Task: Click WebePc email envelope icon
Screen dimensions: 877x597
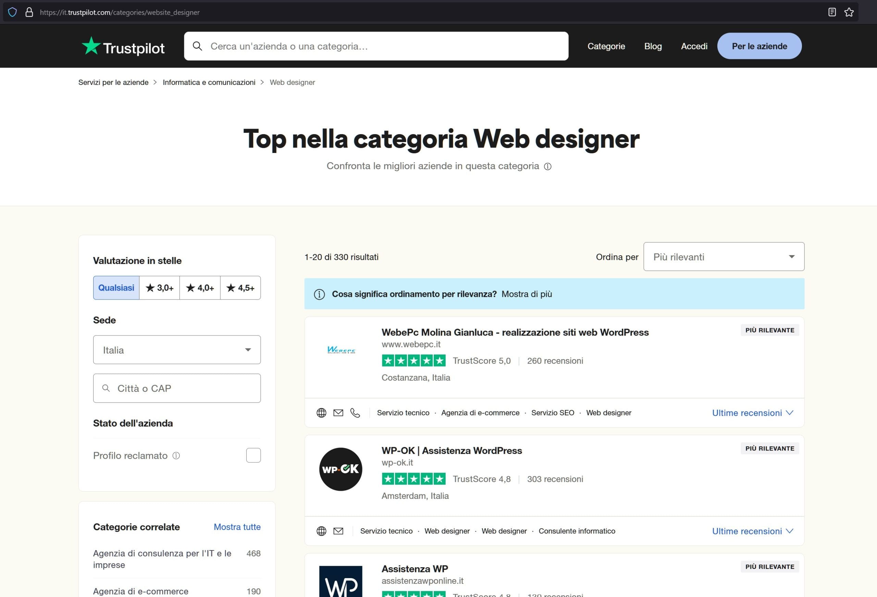Action: coord(338,412)
